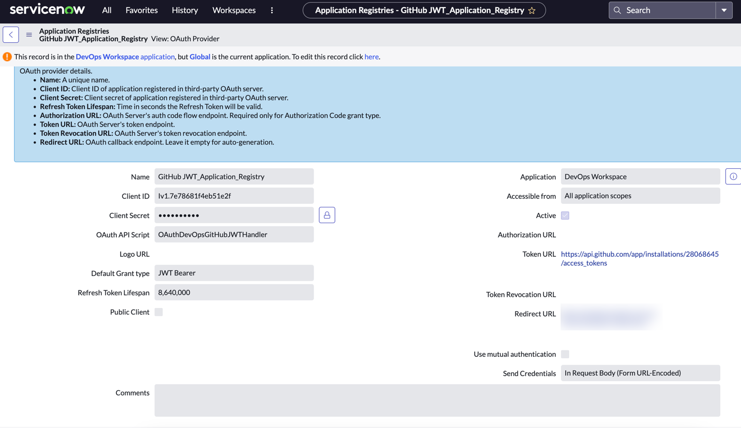The width and height of the screenshot is (741, 428).
Task: Click the Client ID field
Action: pyautogui.click(x=234, y=196)
